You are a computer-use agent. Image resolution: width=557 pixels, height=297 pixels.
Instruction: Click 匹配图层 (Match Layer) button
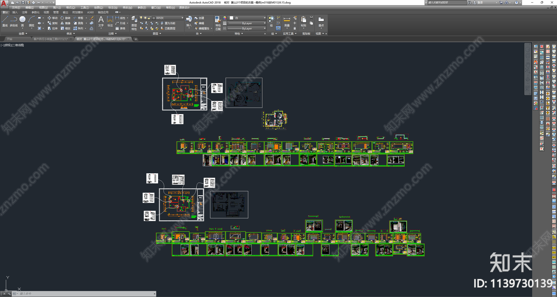167,28
